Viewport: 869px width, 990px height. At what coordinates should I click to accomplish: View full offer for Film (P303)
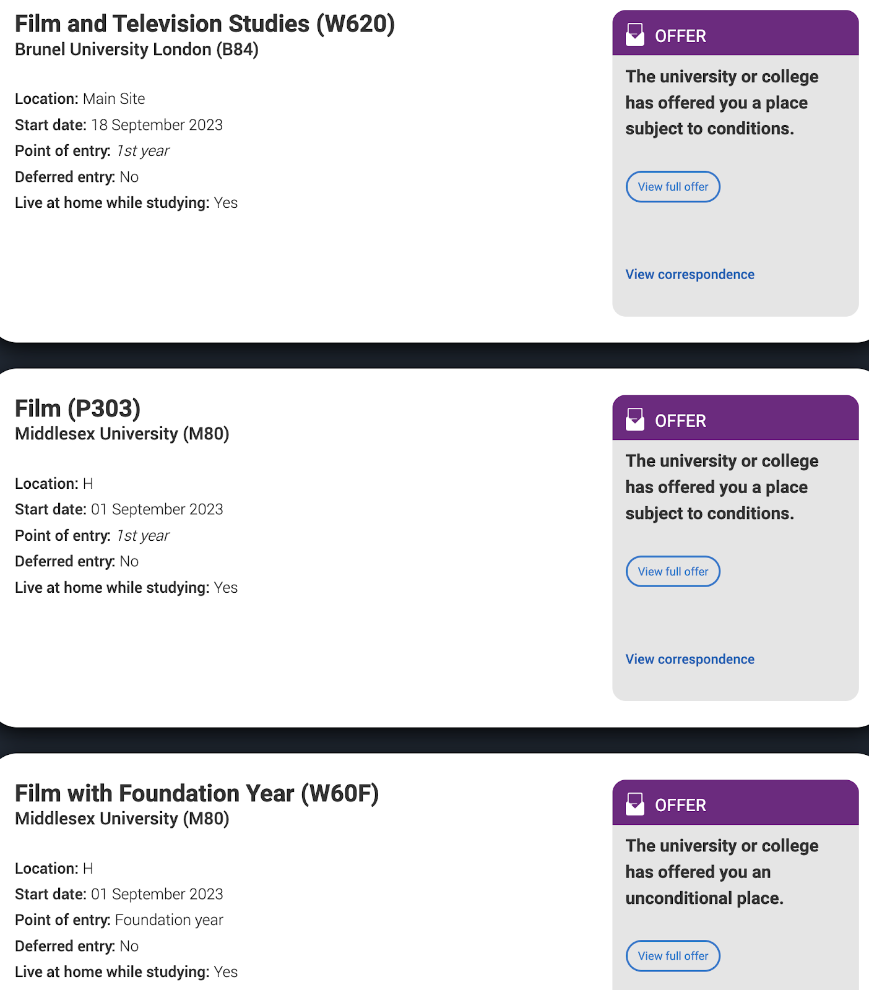pyautogui.click(x=673, y=572)
